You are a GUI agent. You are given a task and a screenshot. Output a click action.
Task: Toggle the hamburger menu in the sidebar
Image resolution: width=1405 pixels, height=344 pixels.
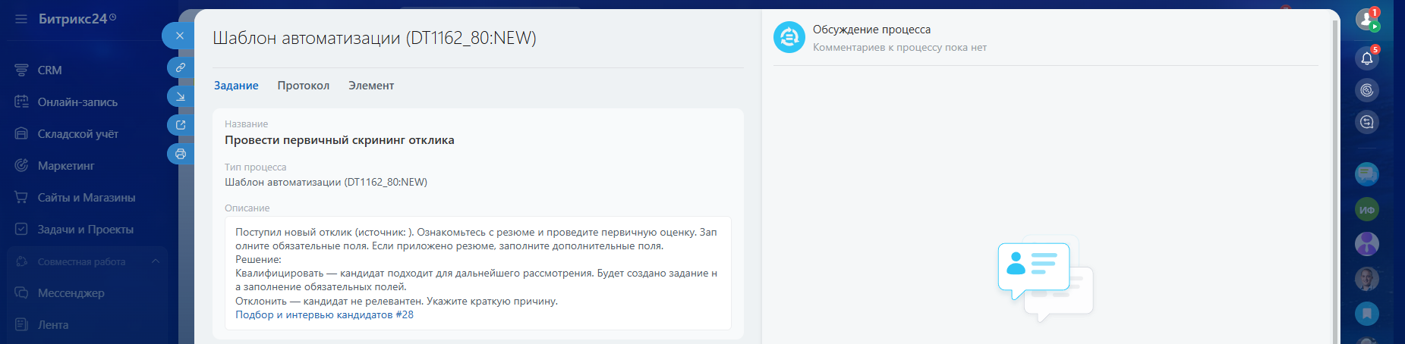coord(21,19)
